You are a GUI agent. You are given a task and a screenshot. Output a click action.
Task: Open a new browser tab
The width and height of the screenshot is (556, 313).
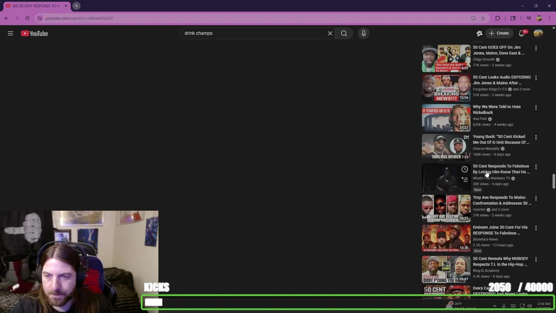(x=76, y=6)
